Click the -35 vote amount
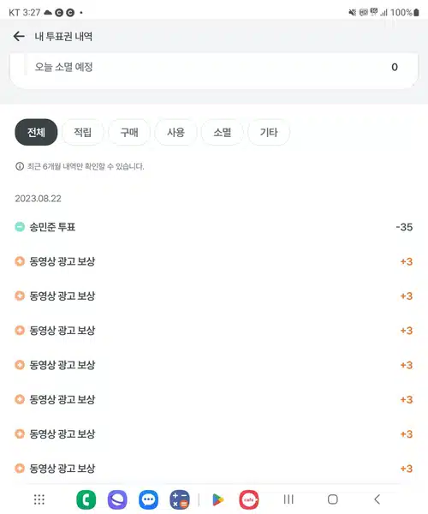 [x=404, y=227]
